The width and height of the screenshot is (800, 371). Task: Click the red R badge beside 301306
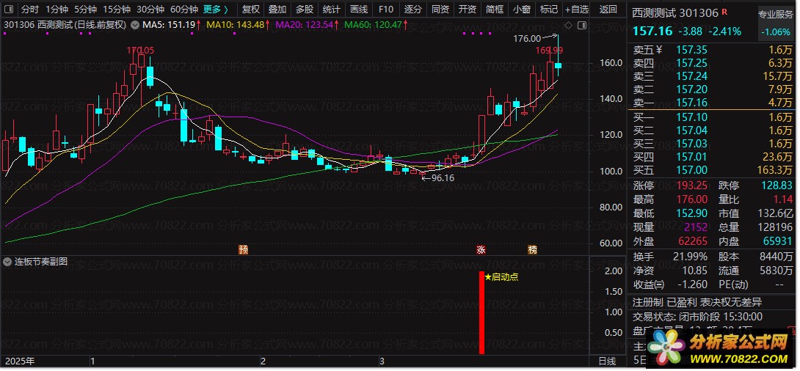tap(726, 11)
